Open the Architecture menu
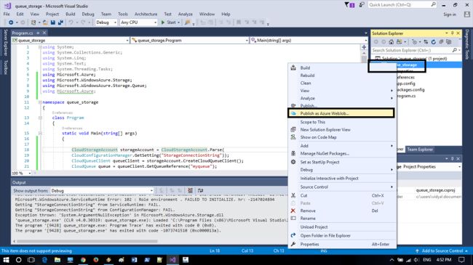This screenshot has height=265, width=473. click(146, 14)
